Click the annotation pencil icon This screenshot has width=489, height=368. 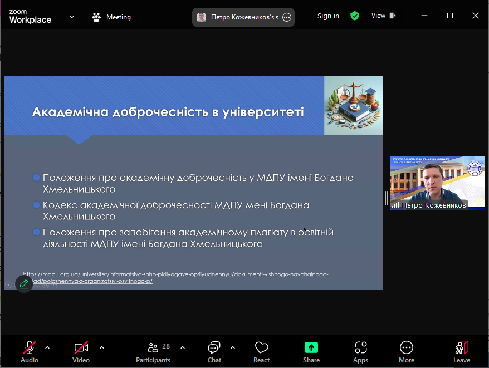click(x=23, y=284)
